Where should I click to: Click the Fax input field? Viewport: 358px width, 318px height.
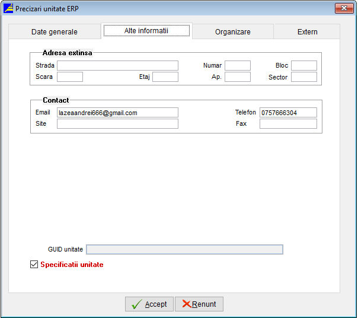pos(288,124)
